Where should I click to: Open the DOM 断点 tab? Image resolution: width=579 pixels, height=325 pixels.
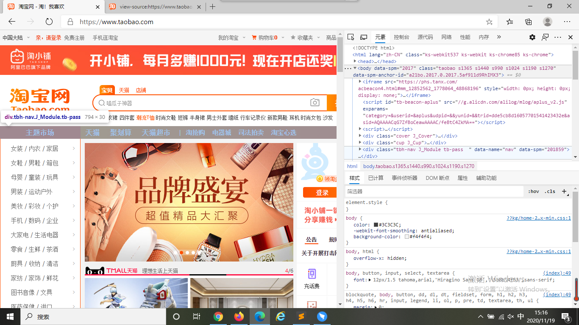(x=437, y=178)
